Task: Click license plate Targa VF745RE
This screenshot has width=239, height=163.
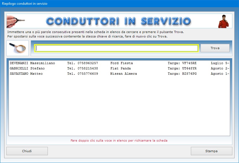Action: click(x=182, y=63)
